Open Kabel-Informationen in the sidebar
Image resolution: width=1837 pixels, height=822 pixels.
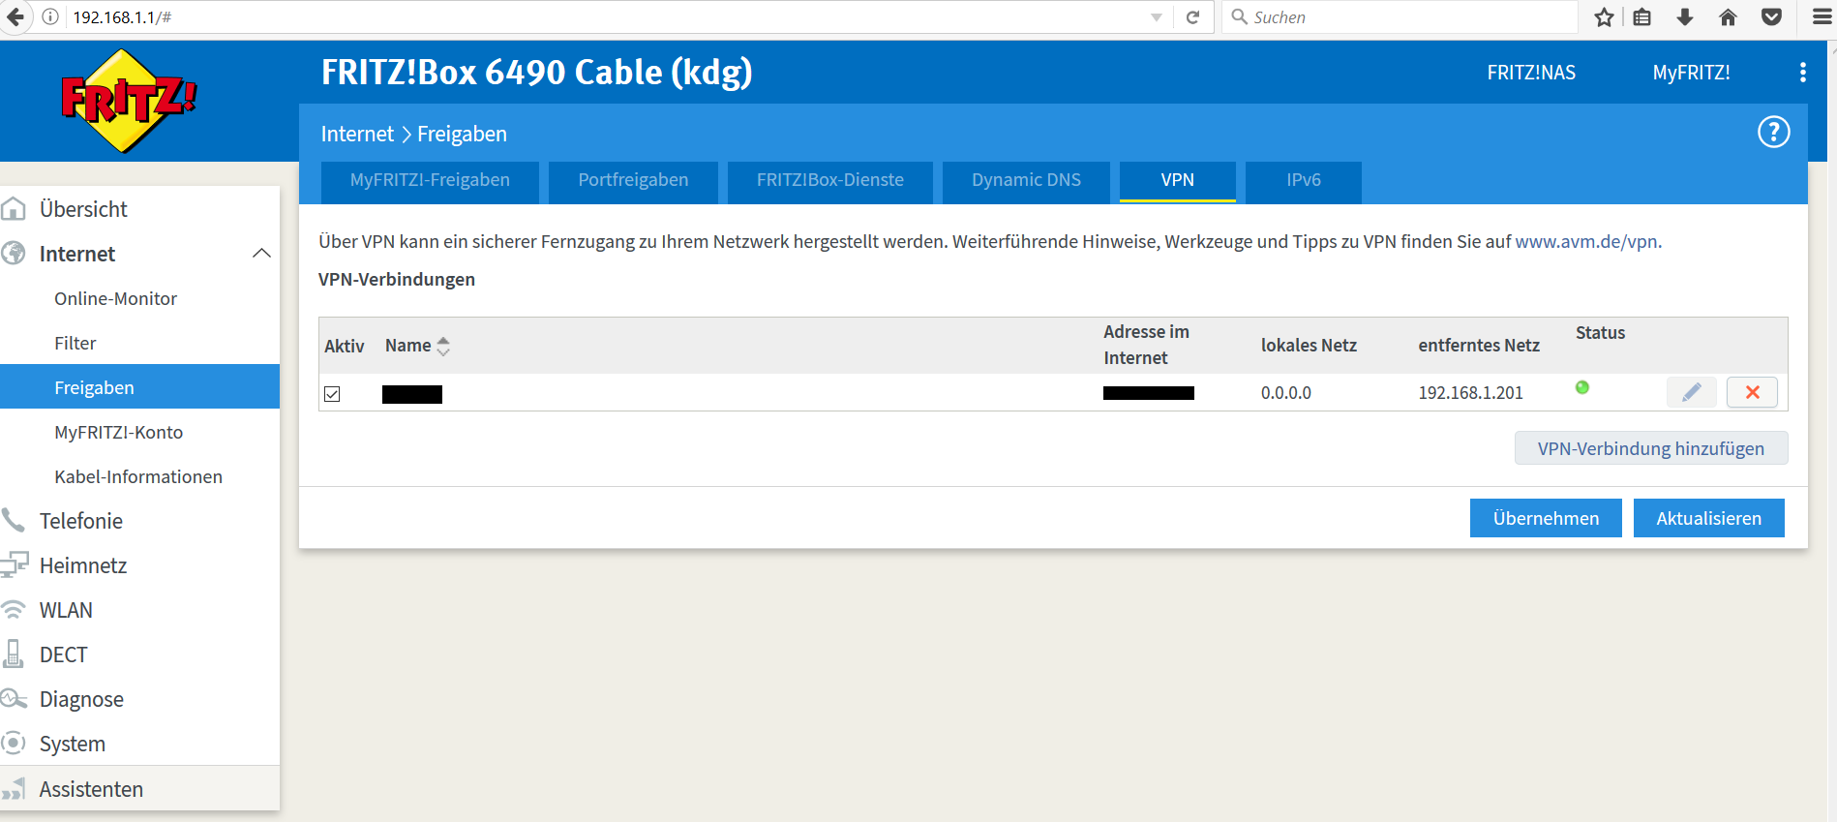point(138,476)
